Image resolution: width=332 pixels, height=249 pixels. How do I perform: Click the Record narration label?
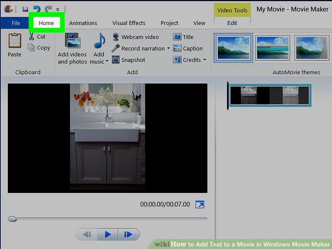143,48
